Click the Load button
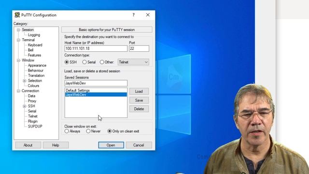Viewport: 309px width, 174px height. 139,91
